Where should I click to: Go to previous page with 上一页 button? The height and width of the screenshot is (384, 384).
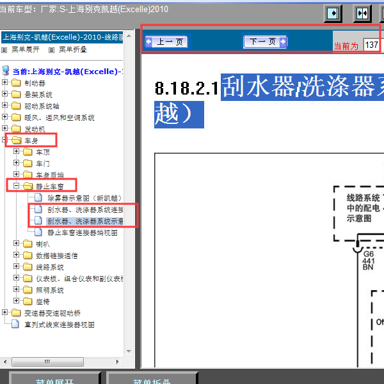pos(166,42)
